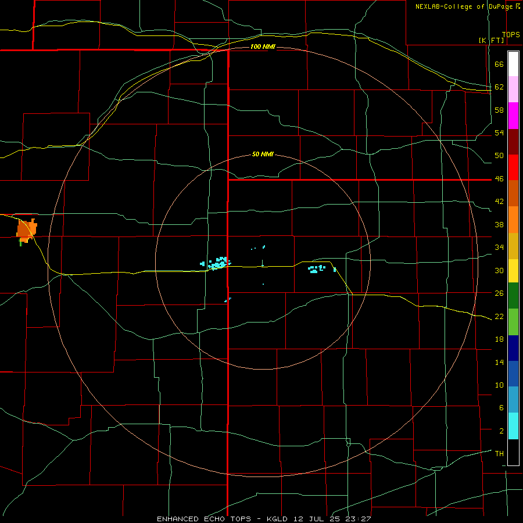The width and height of the screenshot is (523, 523).
Task: Click the legend value 30
Action: pos(499,270)
